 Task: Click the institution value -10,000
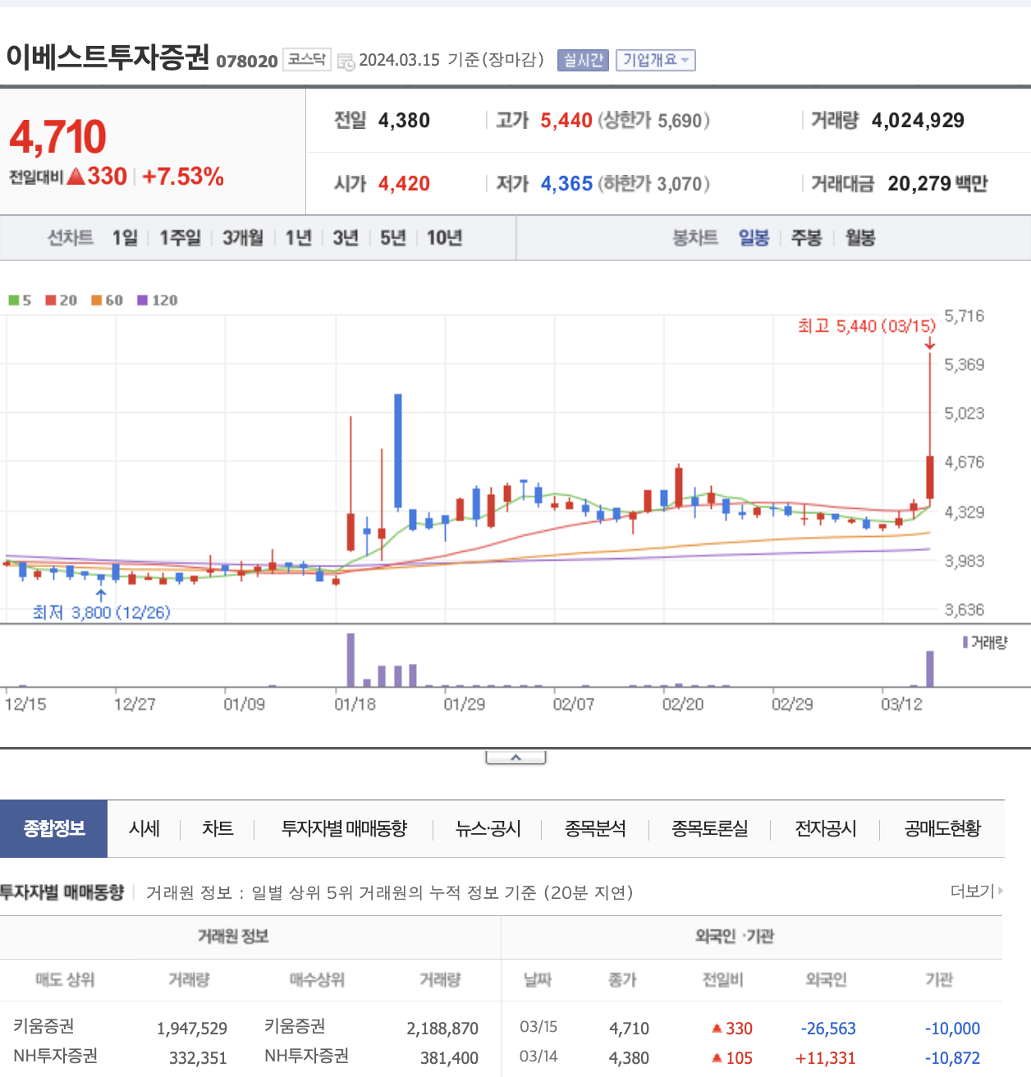[952, 1029]
